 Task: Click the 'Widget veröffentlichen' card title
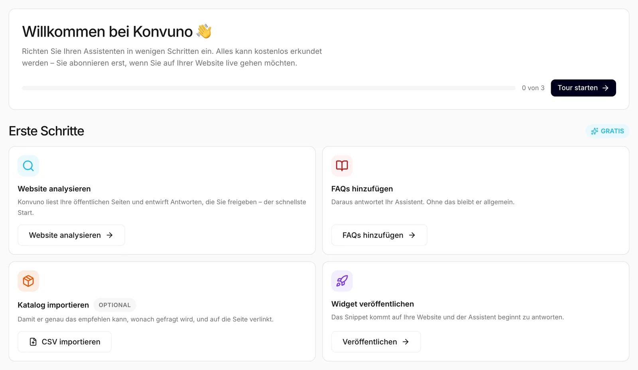click(x=372, y=304)
